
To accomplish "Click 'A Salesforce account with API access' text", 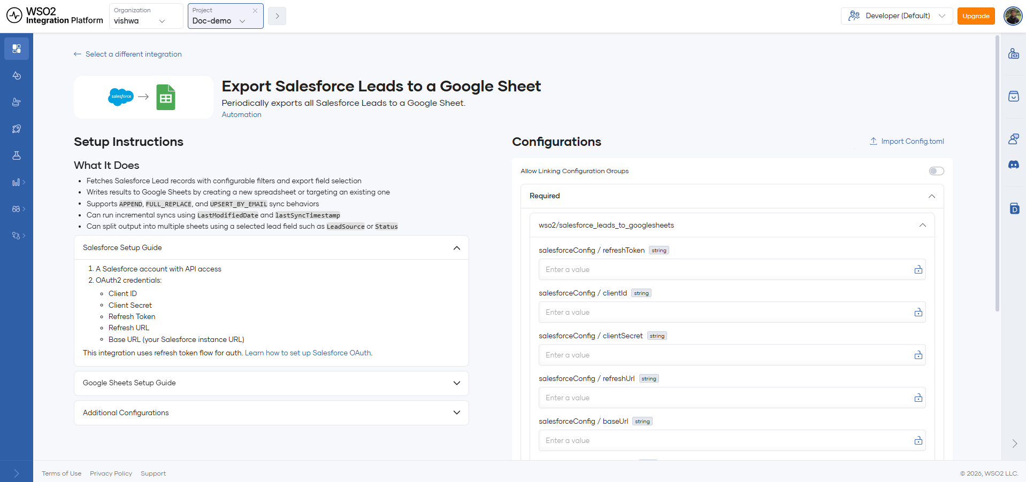I will 158,269.
